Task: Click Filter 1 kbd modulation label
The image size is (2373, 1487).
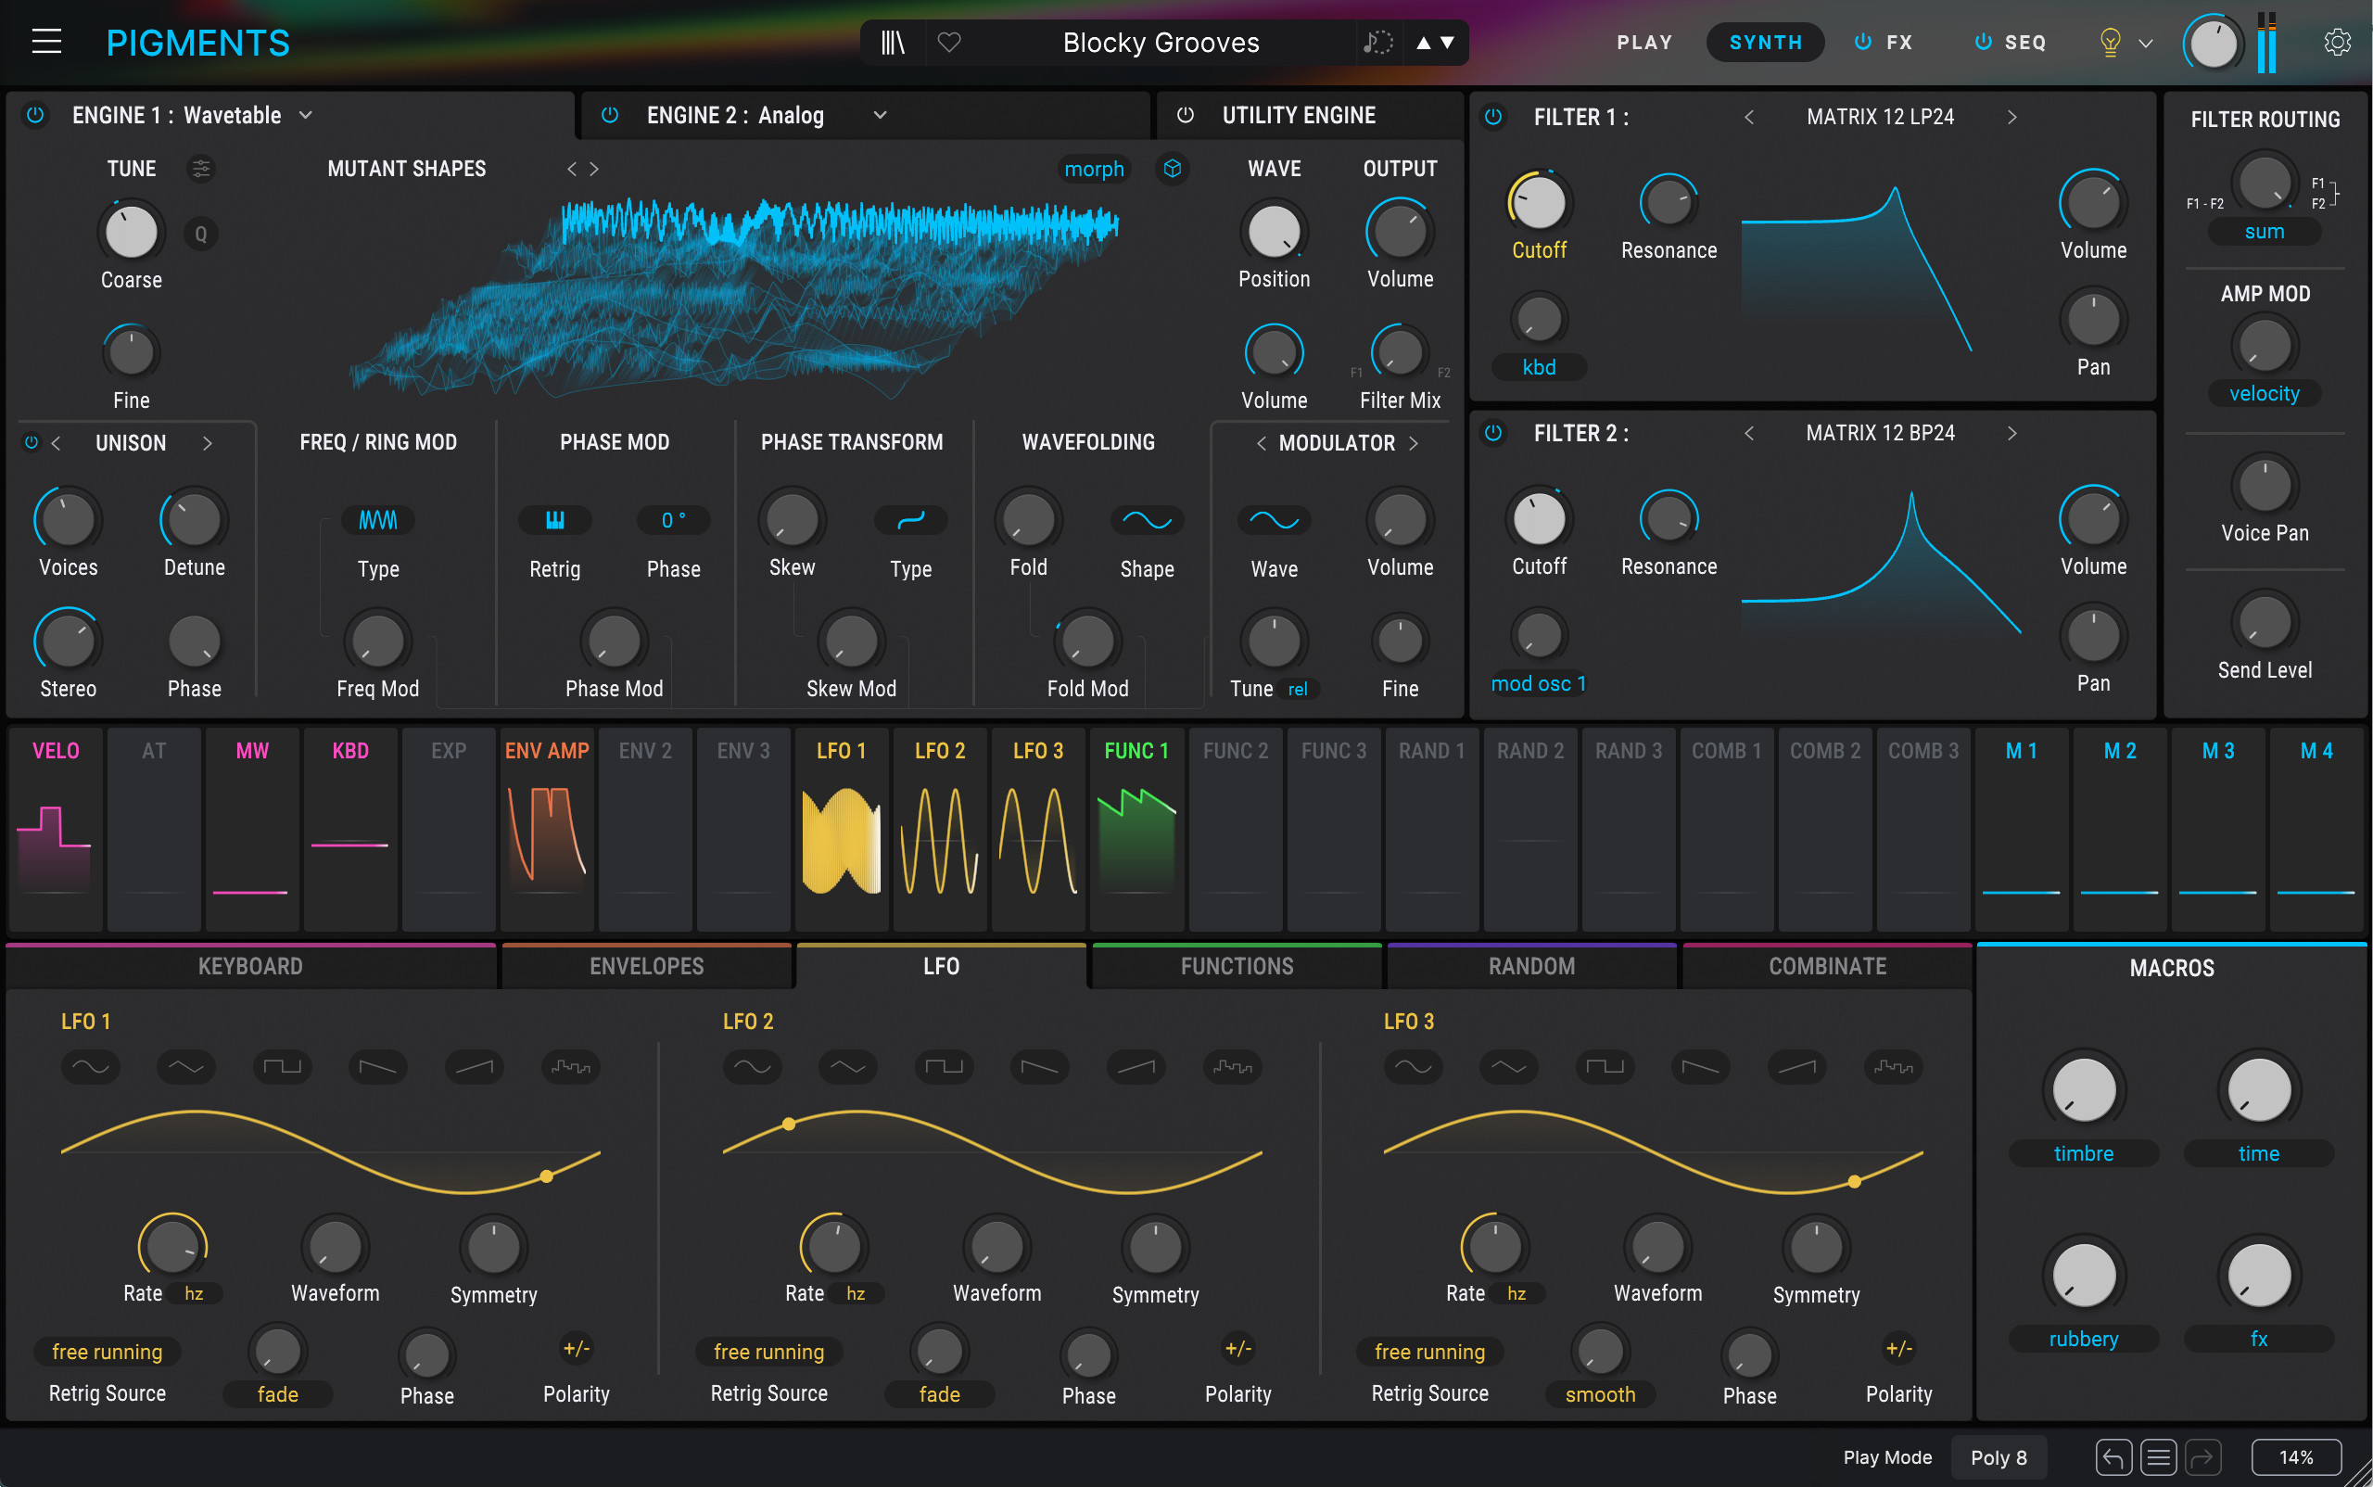Action: tap(1539, 367)
